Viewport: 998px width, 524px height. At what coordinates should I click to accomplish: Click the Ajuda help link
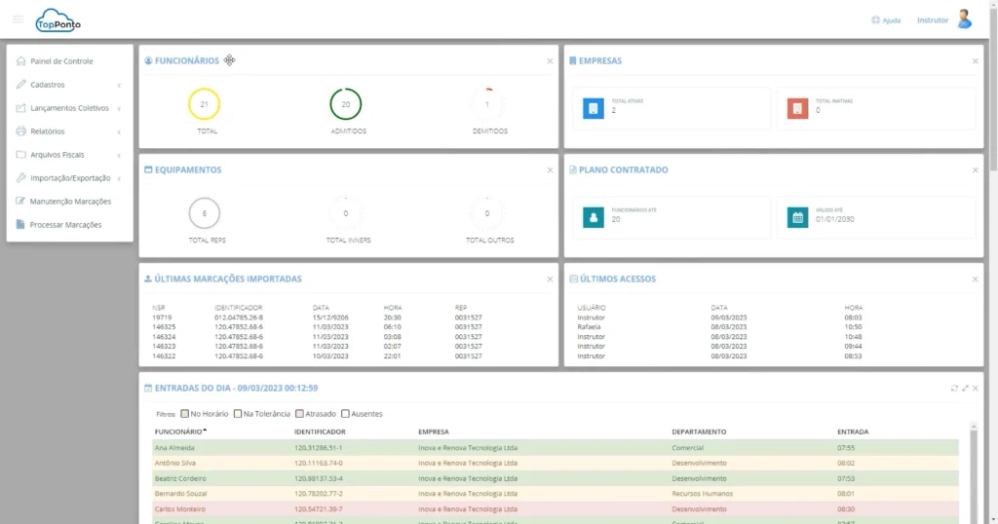886,20
